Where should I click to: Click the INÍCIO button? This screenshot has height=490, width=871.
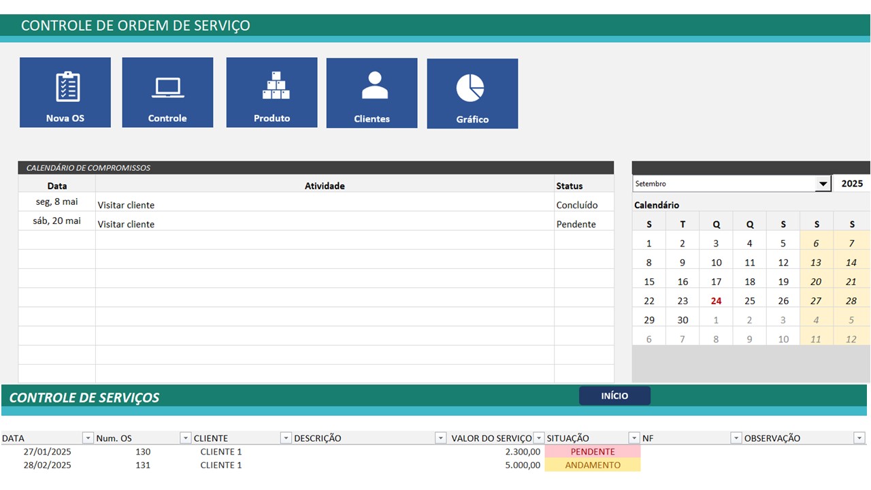pos(614,396)
